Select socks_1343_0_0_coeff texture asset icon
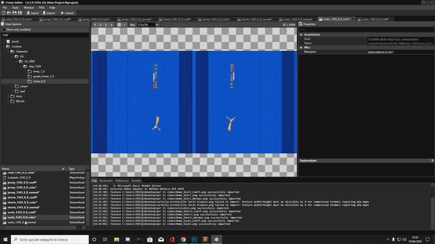Screen dimensions: 435x244 pos(5,212)
